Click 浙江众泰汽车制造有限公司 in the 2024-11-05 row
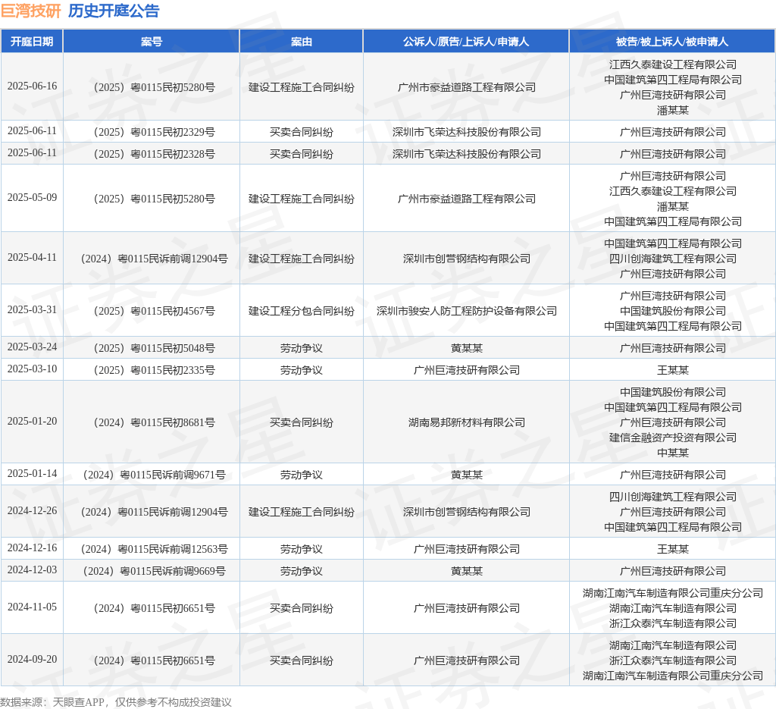 tap(673, 623)
